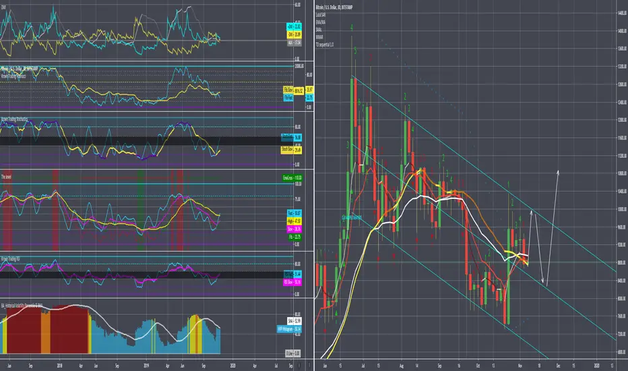
Task: Select the LucidSAR indicator label
Action: click(x=321, y=15)
